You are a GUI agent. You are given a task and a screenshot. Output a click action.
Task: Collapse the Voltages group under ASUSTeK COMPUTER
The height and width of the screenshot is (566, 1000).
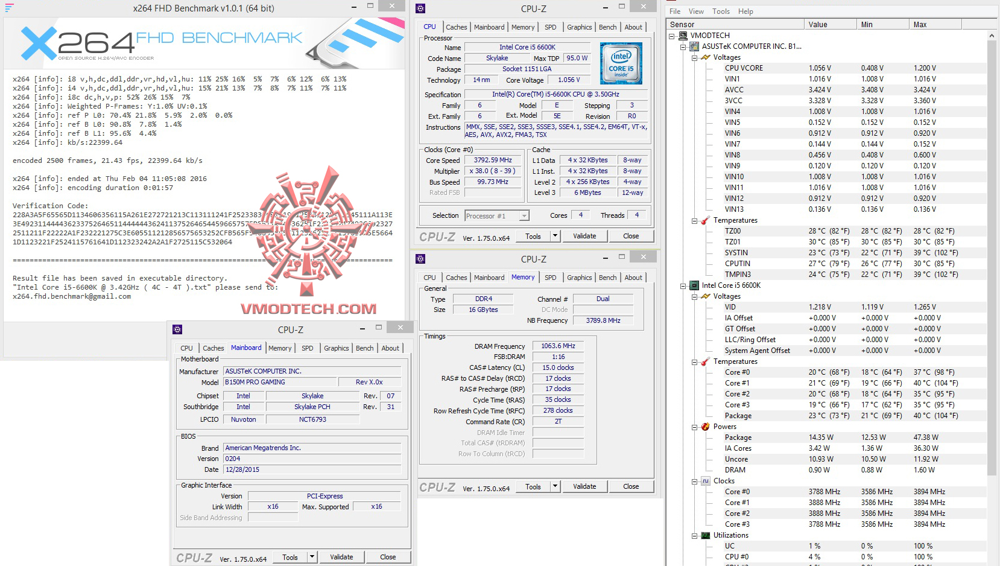coord(694,58)
